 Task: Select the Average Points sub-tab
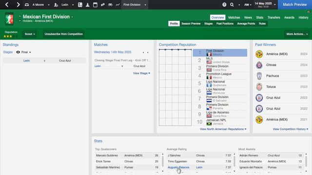coord(246,24)
